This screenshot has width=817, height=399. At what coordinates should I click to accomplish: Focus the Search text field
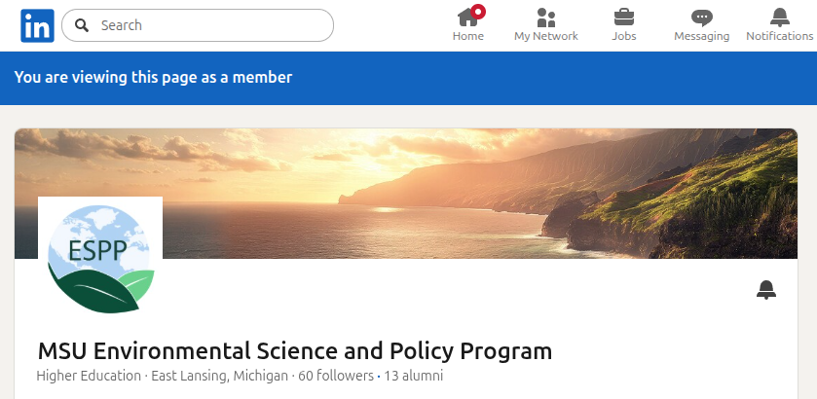[x=209, y=25]
